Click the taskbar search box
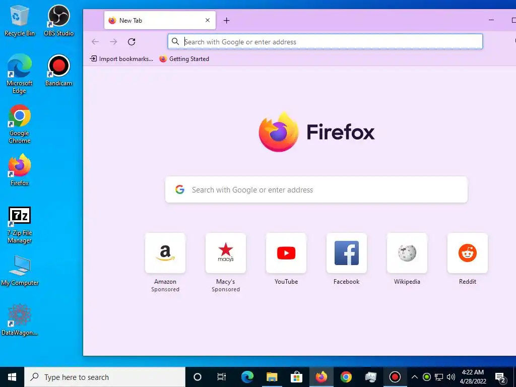 click(x=105, y=377)
